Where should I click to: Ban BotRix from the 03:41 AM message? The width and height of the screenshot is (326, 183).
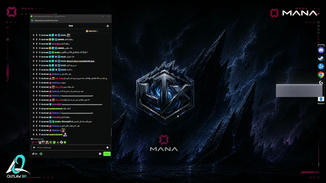(x=40, y=52)
